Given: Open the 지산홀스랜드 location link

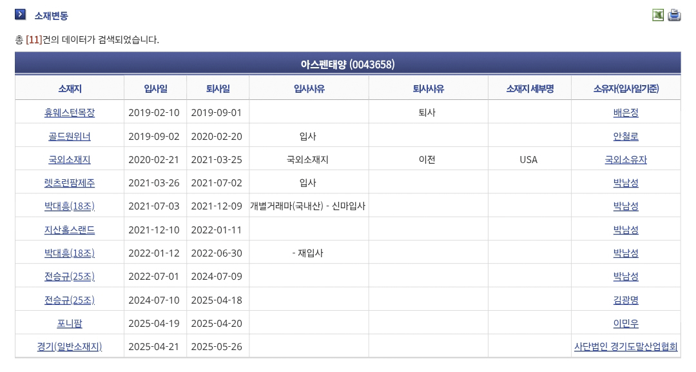Looking at the screenshot, I should pos(69,230).
